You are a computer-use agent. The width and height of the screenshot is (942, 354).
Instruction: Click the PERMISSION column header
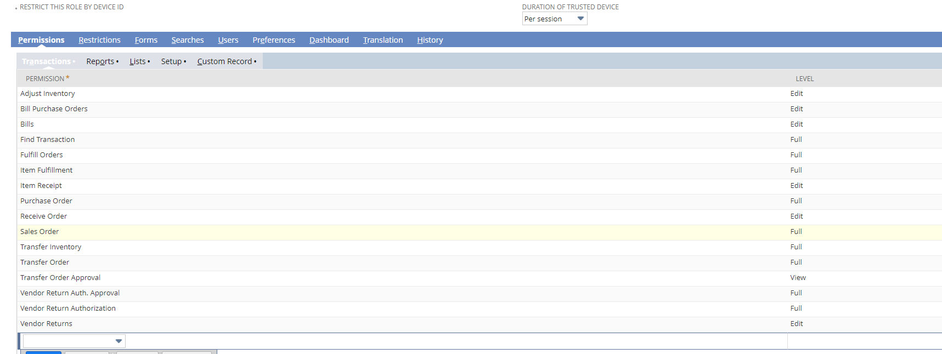coord(47,78)
